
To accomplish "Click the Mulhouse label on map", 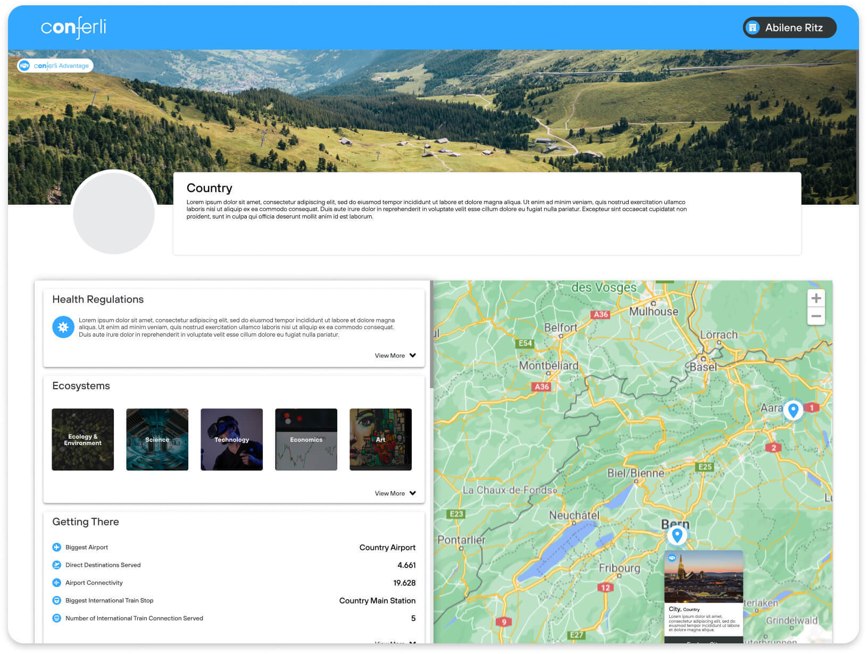I will click(x=654, y=312).
